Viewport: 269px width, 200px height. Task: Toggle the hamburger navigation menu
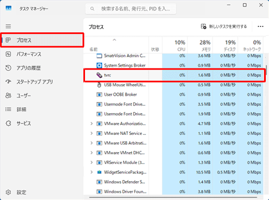pos(8,26)
